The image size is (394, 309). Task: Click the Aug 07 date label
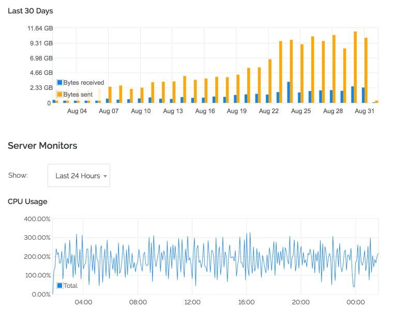[109, 111]
